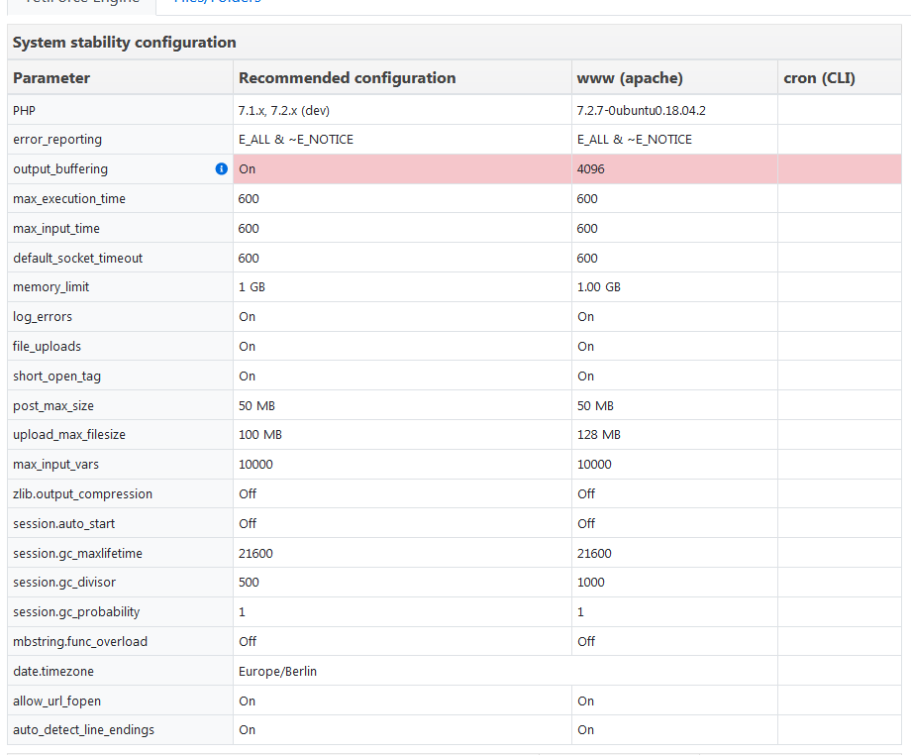Viewport: 911px width, 755px height.
Task: Click the 'Europe/Berlin' timezone value
Action: [277, 672]
